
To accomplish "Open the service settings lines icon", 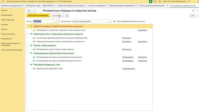I will [189, 1].
